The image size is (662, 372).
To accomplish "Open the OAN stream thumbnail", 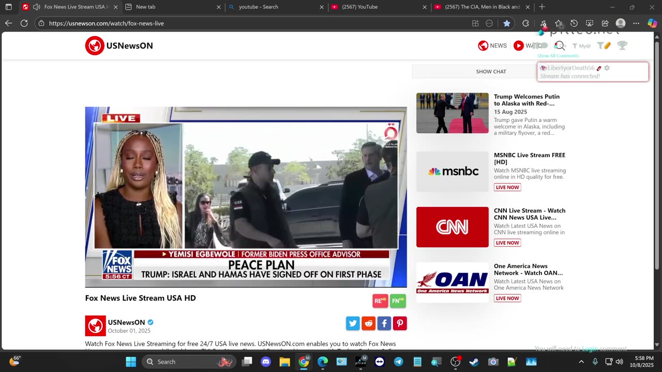I will point(453,282).
